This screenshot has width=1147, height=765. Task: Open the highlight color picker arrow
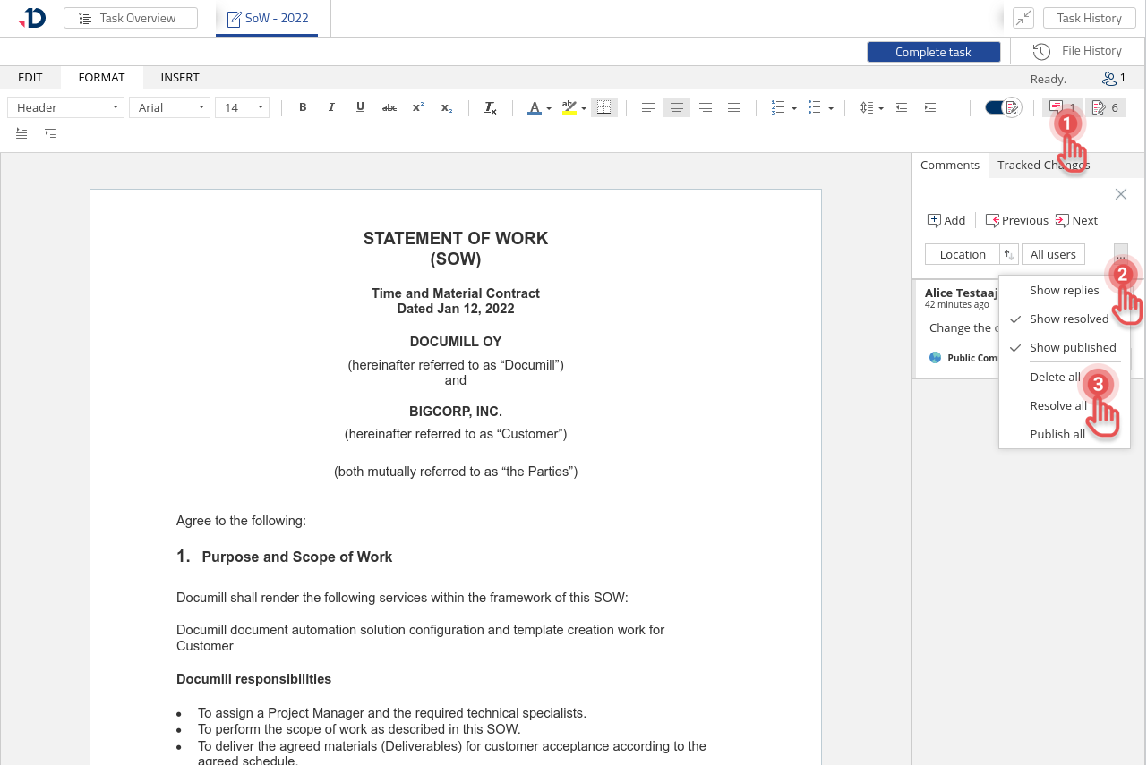point(584,108)
